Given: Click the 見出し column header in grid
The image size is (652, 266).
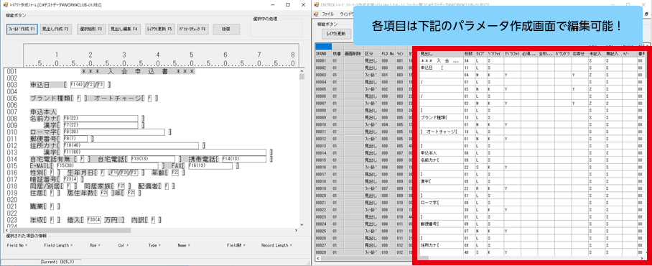Looking at the screenshot, I should [x=440, y=54].
